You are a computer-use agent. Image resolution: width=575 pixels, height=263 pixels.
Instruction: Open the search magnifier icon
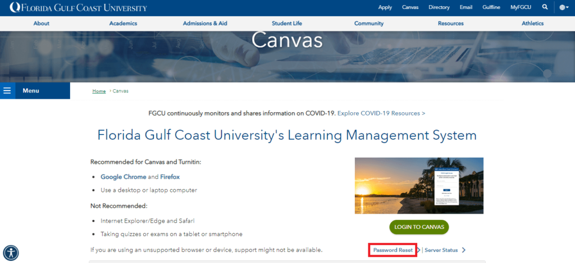click(545, 7)
